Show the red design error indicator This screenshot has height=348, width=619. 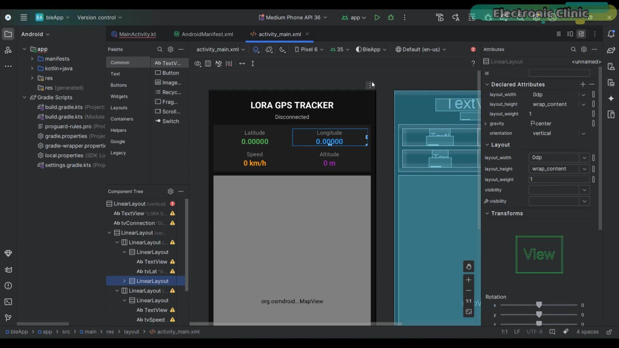coord(473,49)
